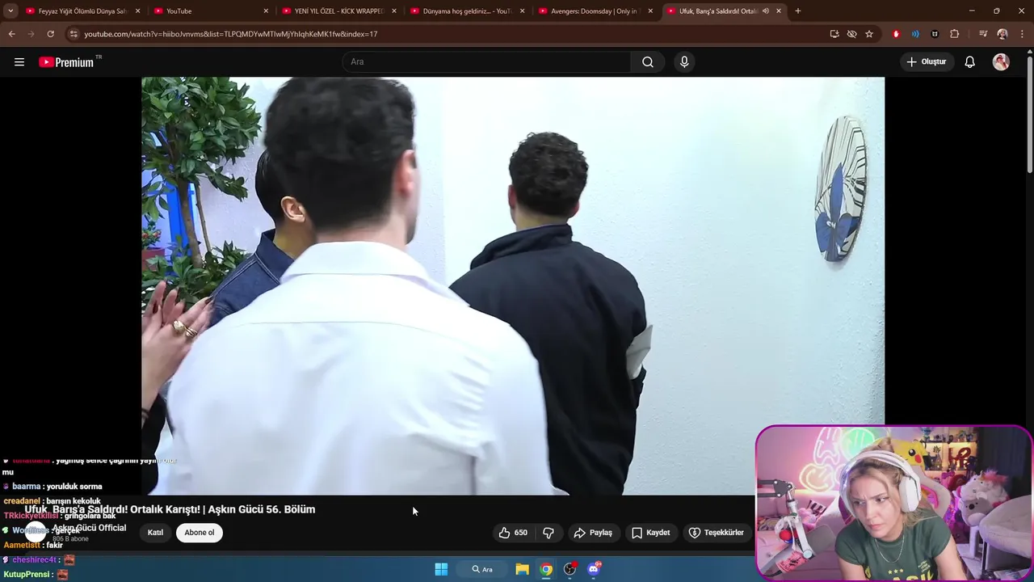Close the Dünyama hoş geldiniz tab

pos(523,11)
